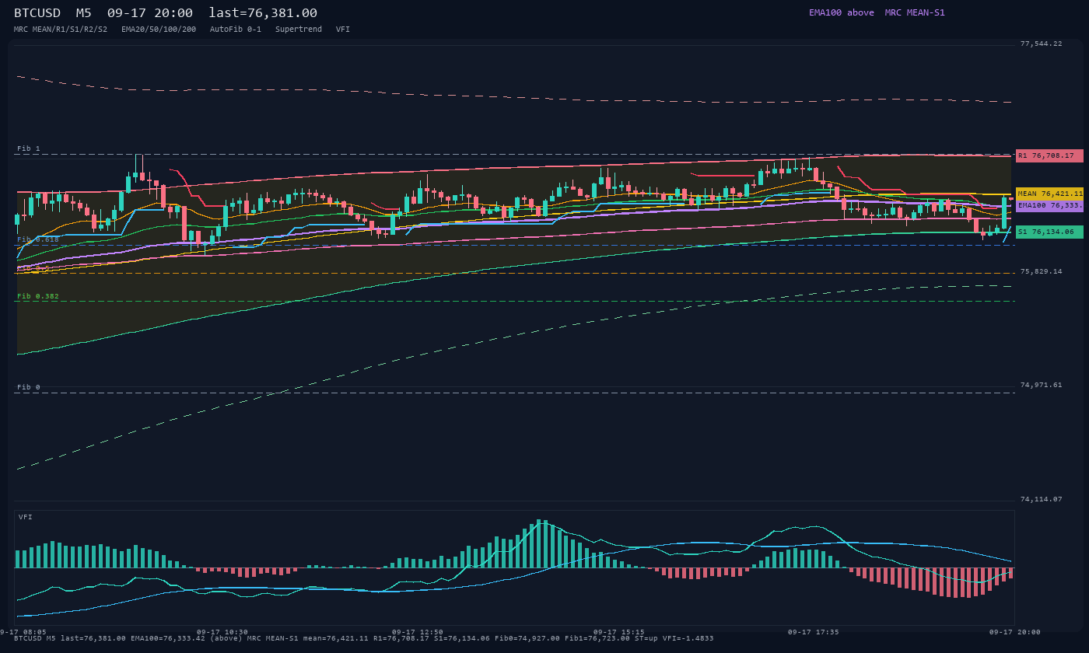1089x653 pixels.
Task: Click the BTCUSD symbol title
Action: (37, 13)
